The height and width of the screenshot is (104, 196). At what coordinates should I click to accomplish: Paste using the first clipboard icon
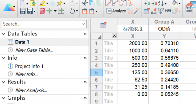(x=85, y=11)
